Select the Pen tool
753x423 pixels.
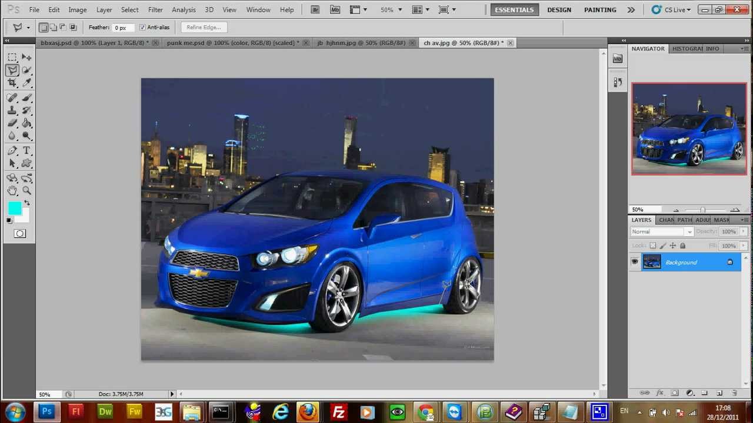pyautogui.click(x=12, y=151)
